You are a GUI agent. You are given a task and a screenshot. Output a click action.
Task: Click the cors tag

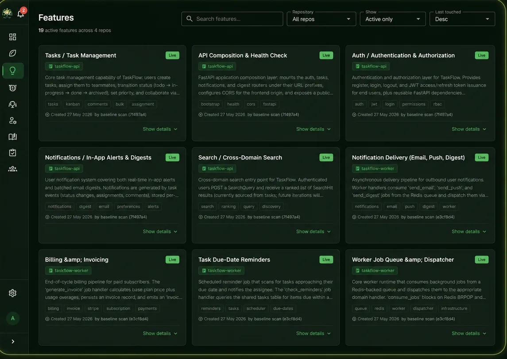pos(251,104)
